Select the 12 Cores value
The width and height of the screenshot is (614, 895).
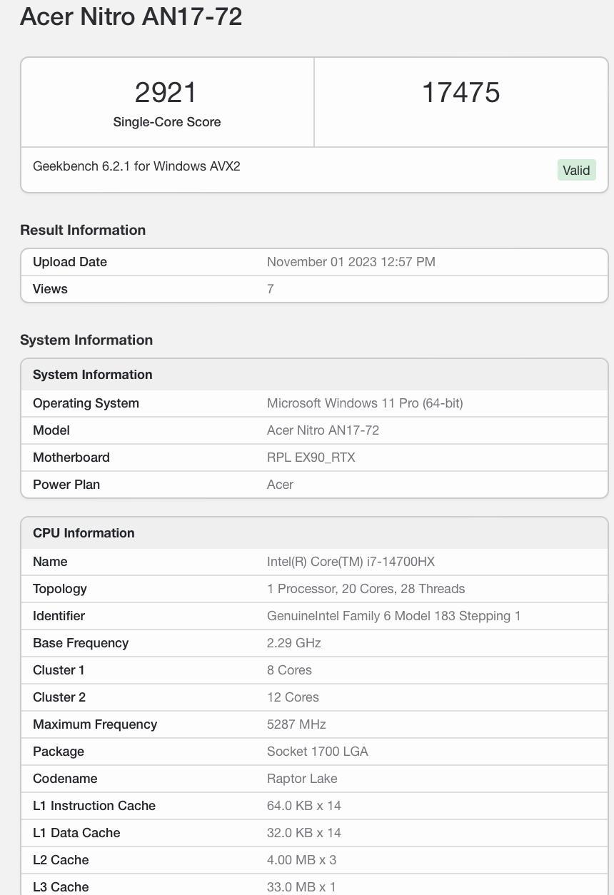(293, 697)
